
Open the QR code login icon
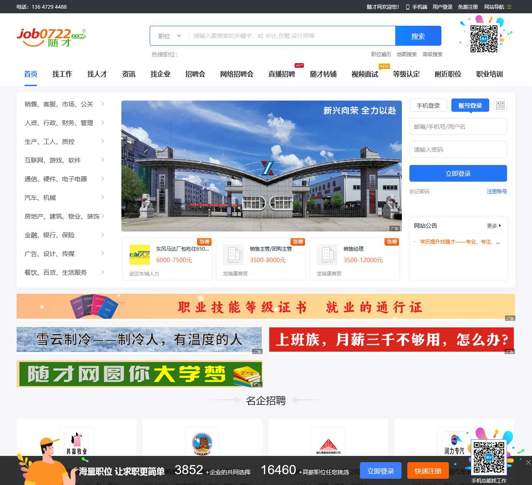(500, 105)
